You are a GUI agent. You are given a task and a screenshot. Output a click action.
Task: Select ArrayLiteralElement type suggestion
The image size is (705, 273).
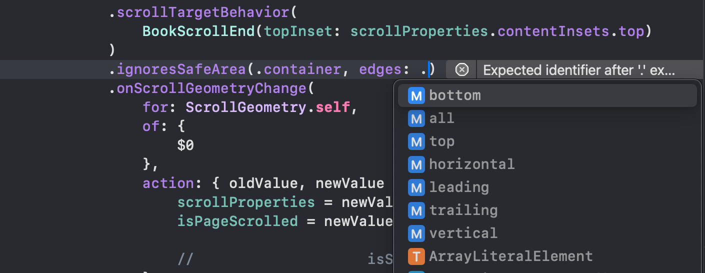[510, 256]
